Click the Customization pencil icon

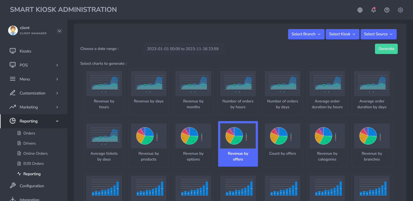coord(12,93)
